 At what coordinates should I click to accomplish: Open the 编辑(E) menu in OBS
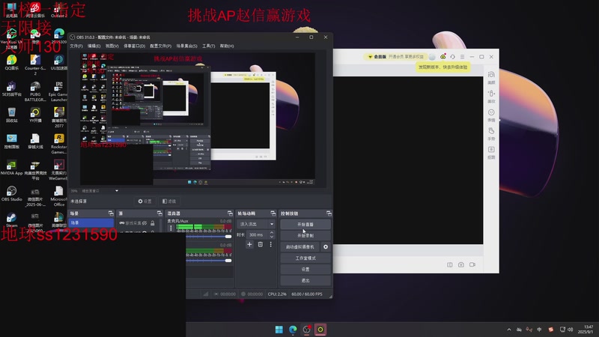[x=94, y=46]
